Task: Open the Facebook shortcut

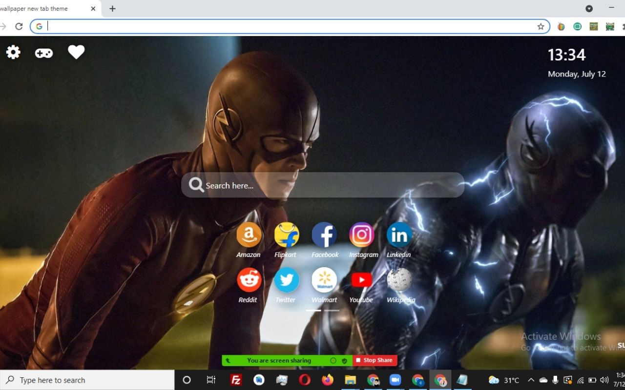Action: tap(324, 235)
